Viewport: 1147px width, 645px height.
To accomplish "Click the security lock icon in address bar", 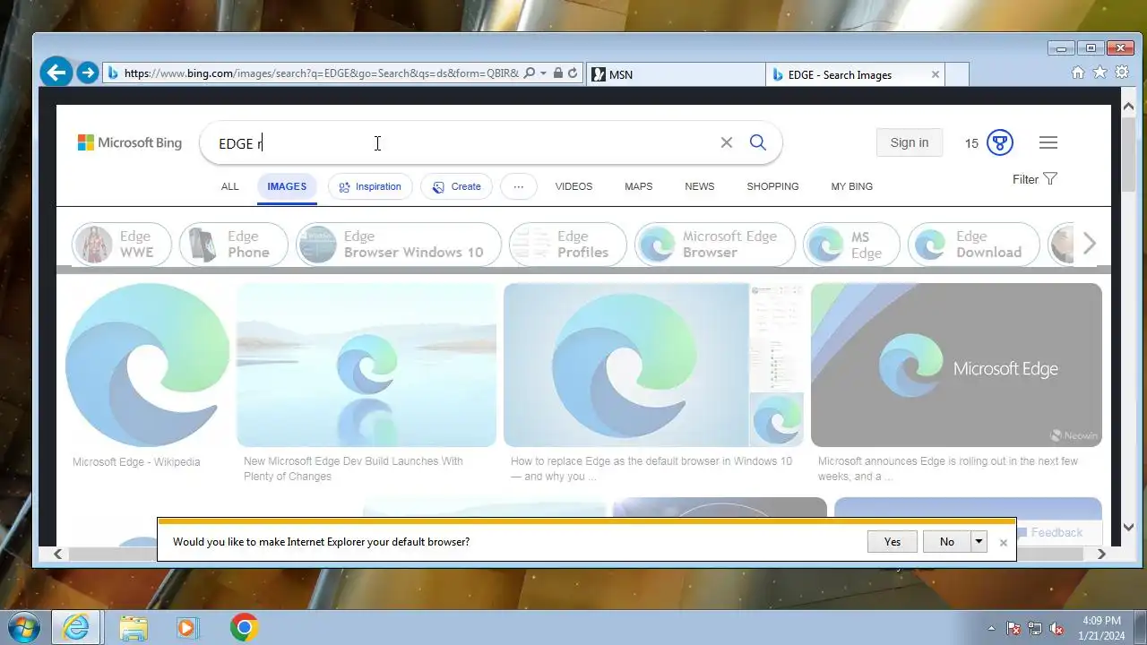I will tap(557, 73).
